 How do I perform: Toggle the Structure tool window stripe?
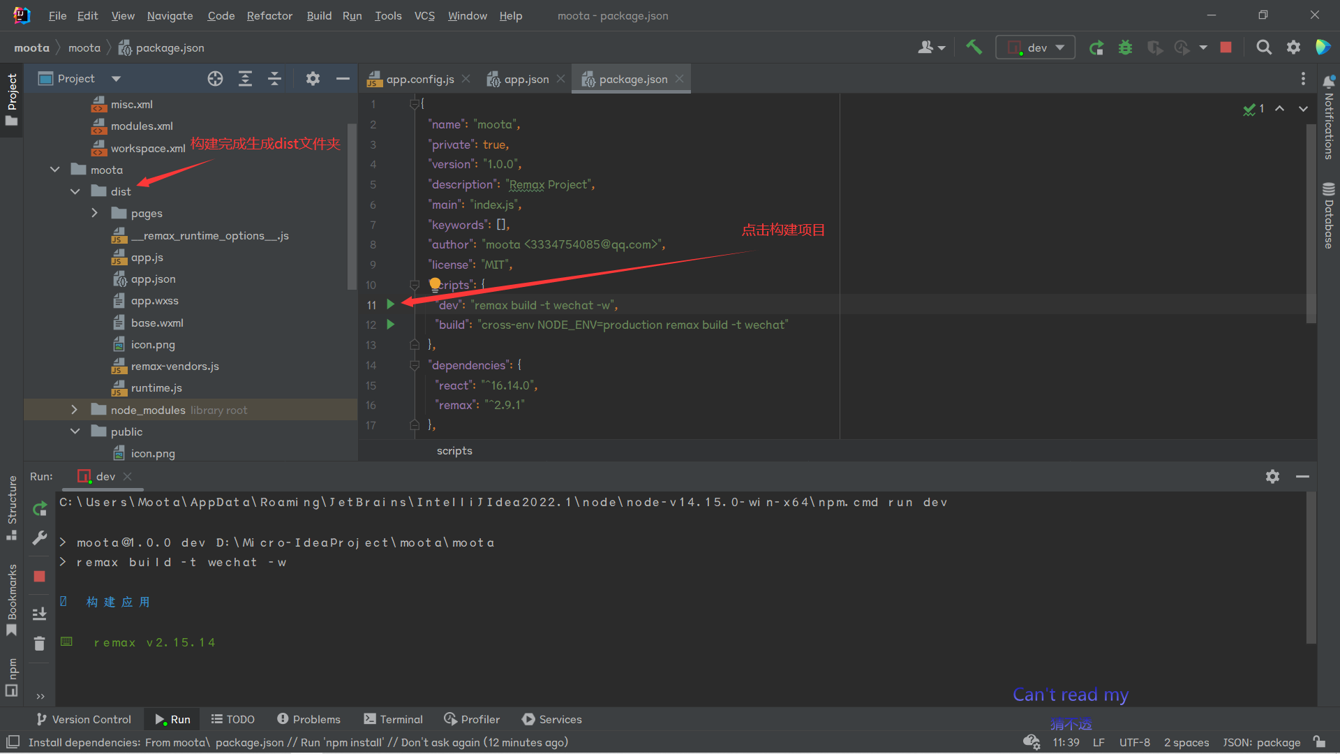tap(12, 507)
